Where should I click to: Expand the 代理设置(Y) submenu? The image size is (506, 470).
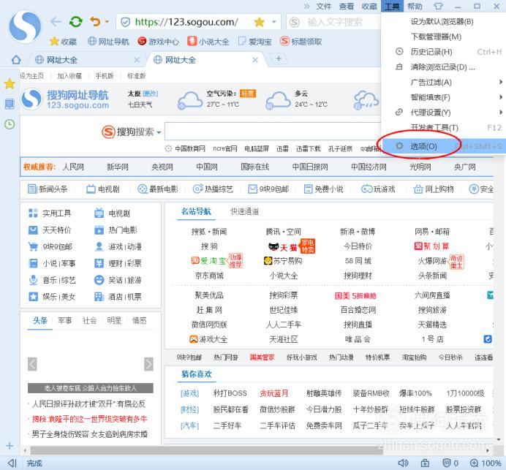click(x=442, y=113)
